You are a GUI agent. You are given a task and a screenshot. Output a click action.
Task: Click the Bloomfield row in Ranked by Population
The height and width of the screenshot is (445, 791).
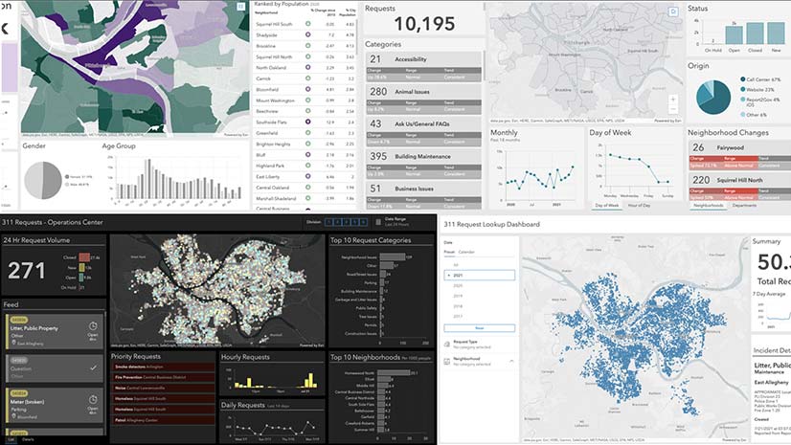(305, 89)
